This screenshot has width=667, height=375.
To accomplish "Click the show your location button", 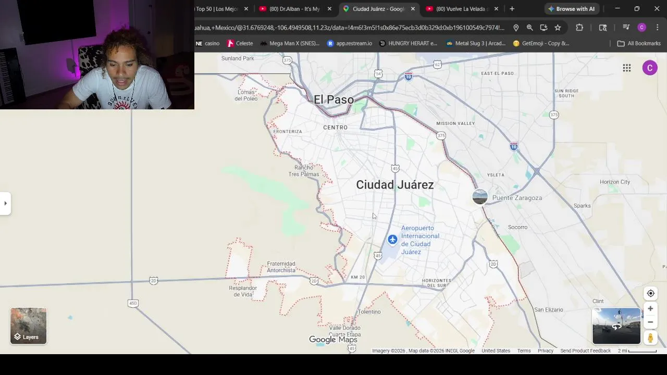I will (650, 293).
